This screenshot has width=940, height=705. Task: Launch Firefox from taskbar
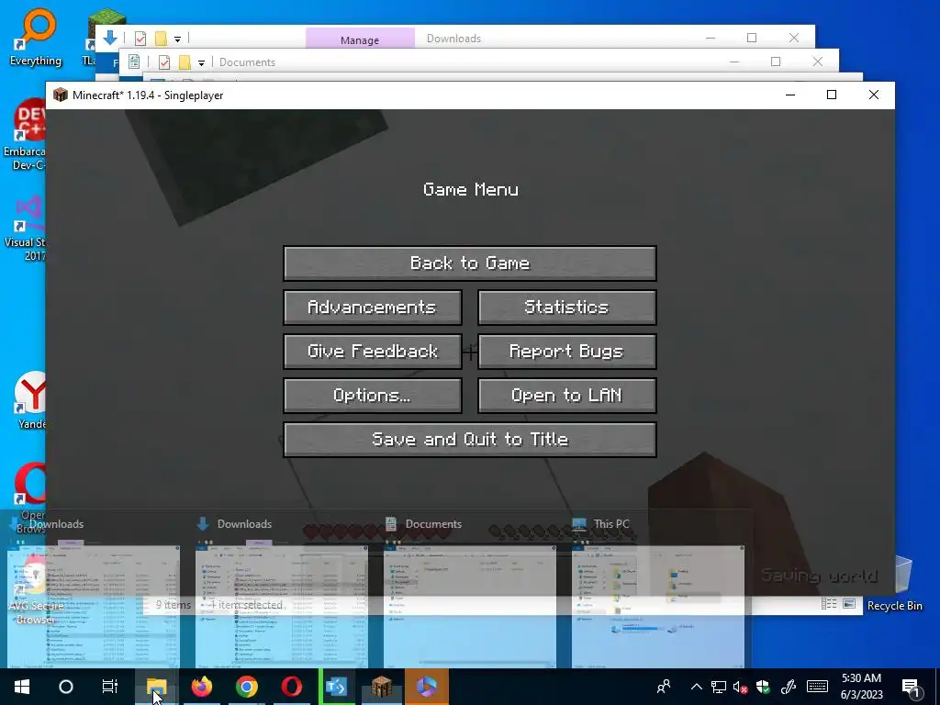click(x=202, y=687)
